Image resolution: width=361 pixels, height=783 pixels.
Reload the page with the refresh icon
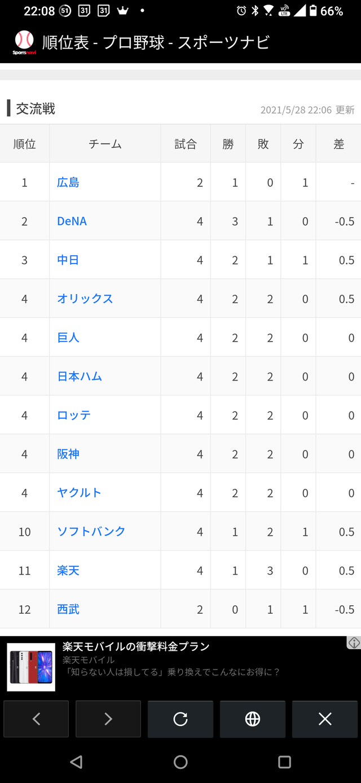pos(180,719)
